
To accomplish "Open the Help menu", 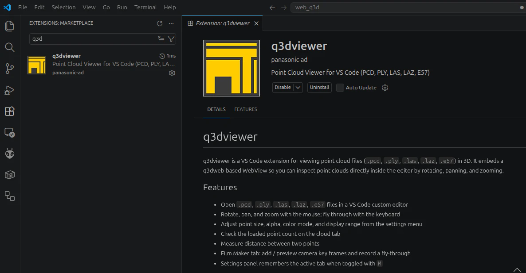I will click(x=170, y=8).
